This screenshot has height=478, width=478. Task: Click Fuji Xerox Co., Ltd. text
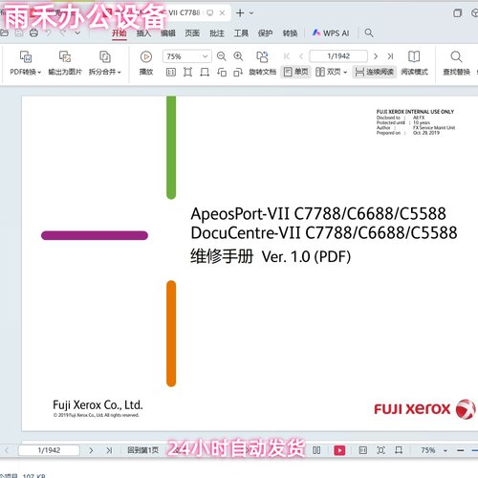pyautogui.click(x=98, y=405)
